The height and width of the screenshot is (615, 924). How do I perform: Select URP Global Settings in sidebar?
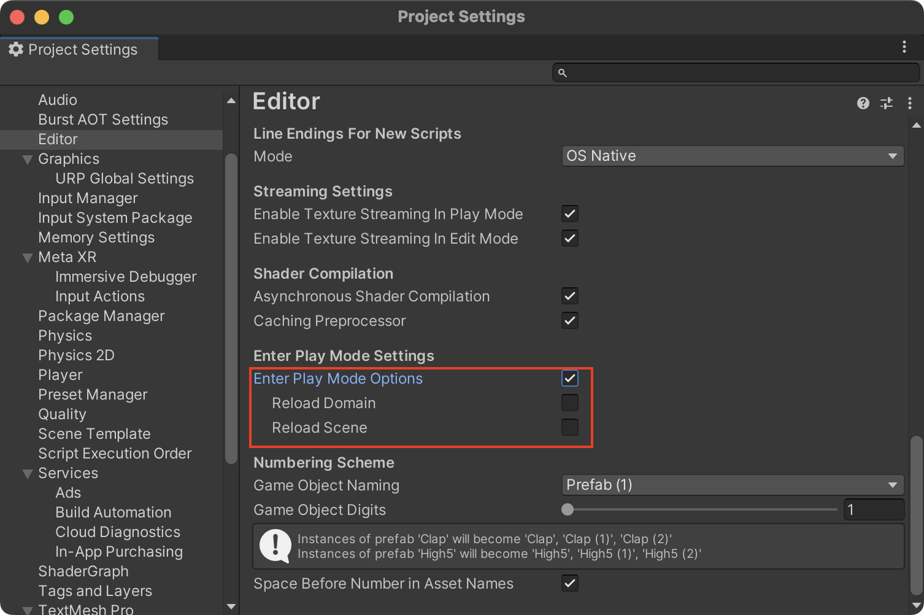[x=125, y=179]
